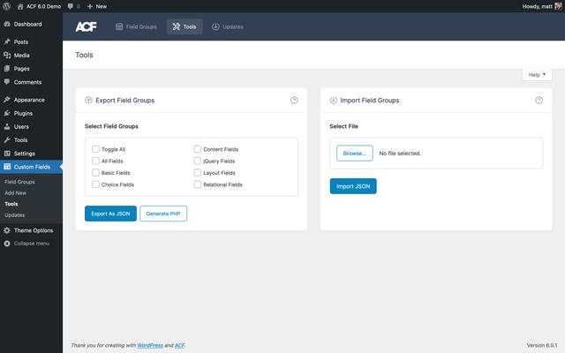
Task: Switch to Field Groups tab in ACF header
Action: [136, 26]
